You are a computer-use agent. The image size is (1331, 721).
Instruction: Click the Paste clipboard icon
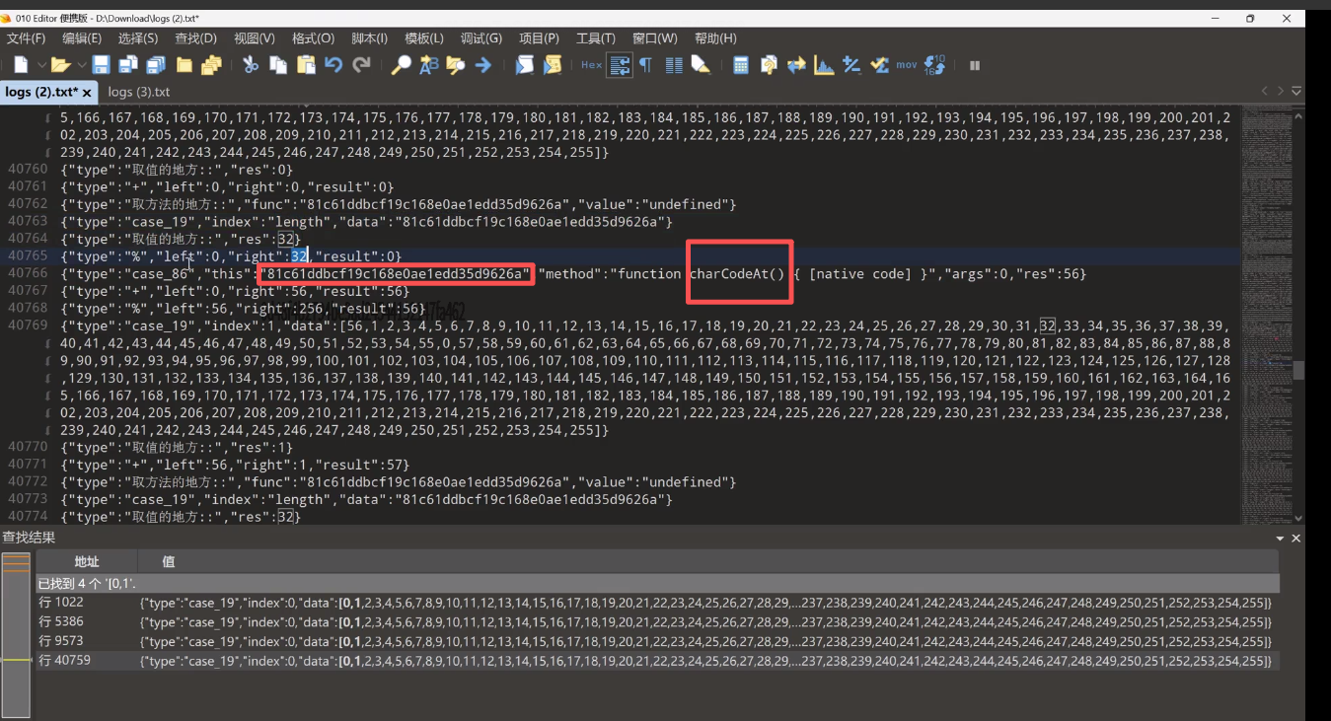pyautogui.click(x=306, y=65)
